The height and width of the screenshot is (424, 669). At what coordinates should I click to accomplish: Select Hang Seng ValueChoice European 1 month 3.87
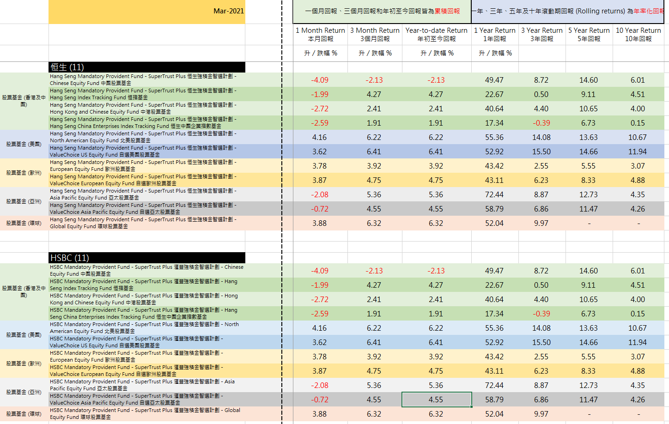pyautogui.click(x=320, y=180)
